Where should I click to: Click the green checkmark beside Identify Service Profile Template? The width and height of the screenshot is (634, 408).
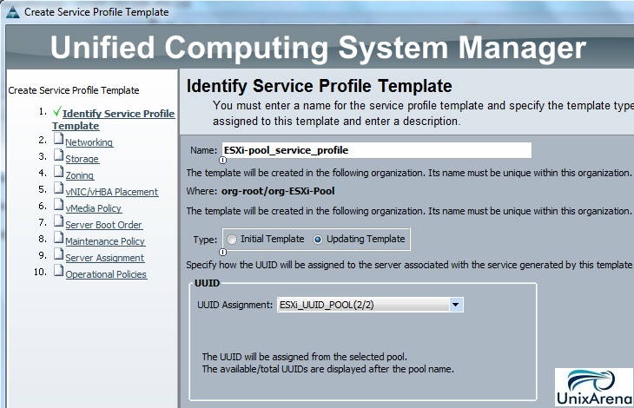[x=57, y=111]
